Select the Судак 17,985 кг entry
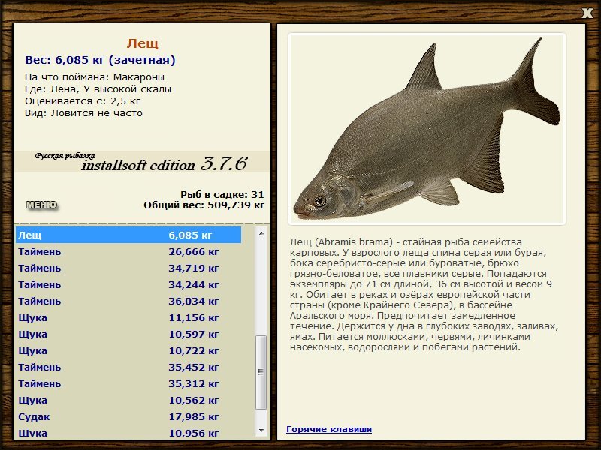601x450 pixels. (x=128, y=416)
